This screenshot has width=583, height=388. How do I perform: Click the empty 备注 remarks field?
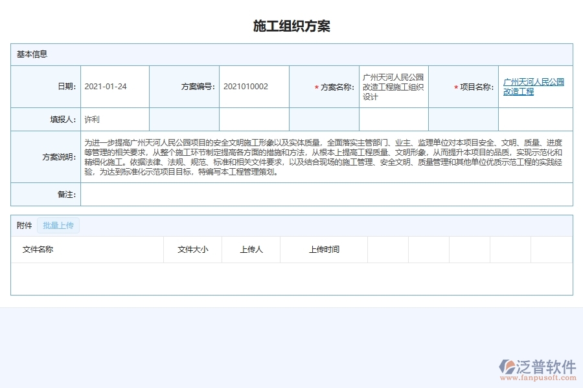click(x=324, y=194)
